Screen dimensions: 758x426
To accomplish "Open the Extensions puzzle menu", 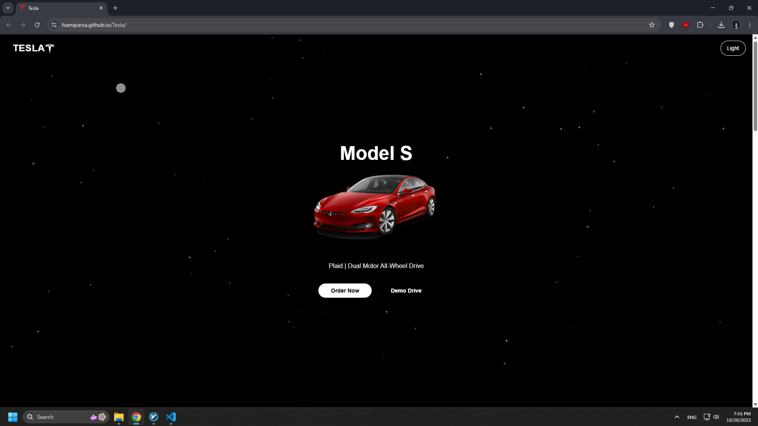I will tap(700, 25).
